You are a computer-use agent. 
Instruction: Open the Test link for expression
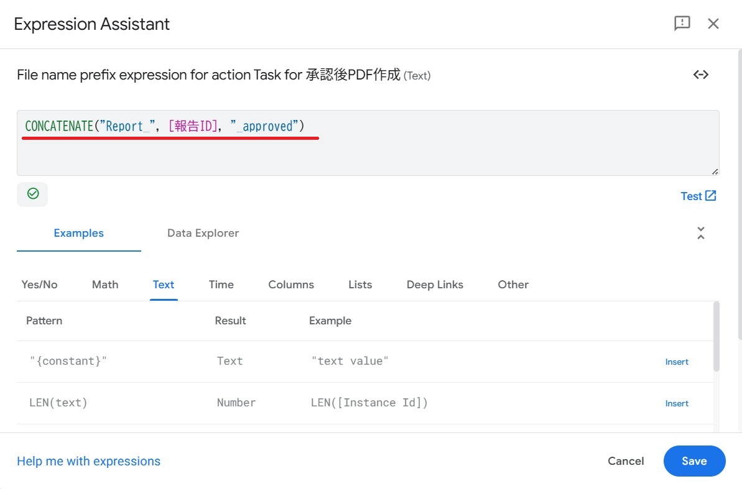[698, 196]
